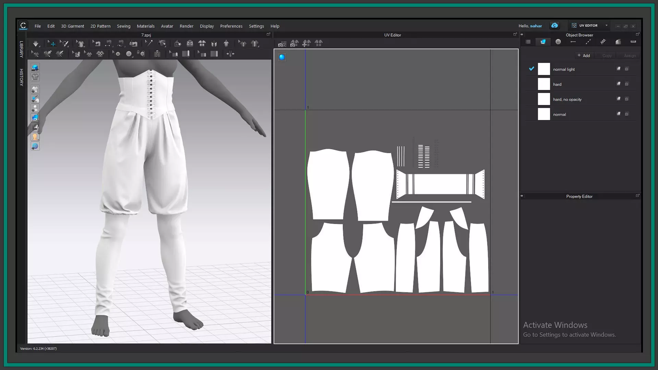658x370 pixels.
Task: Click the Zipper fasten arrows icon at toolbar end
Action: click(230, 54)
